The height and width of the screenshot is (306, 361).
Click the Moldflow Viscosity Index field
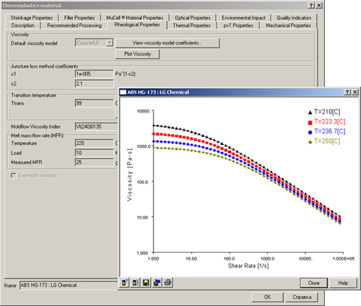pyautogui.click(x=97, y=126)
